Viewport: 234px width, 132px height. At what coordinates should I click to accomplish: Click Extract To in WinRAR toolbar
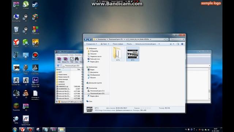coord(65,60)
